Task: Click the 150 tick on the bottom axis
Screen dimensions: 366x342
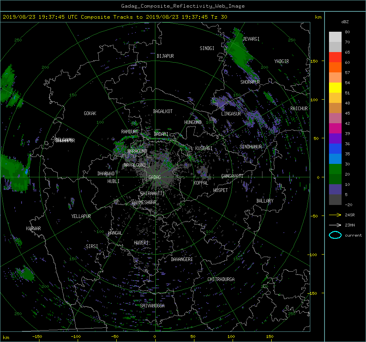Action: (270, 336)
